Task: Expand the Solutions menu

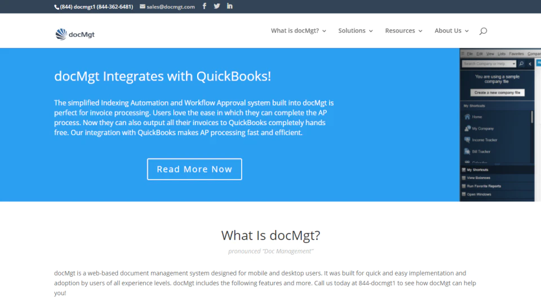Action: click(356, 30)
